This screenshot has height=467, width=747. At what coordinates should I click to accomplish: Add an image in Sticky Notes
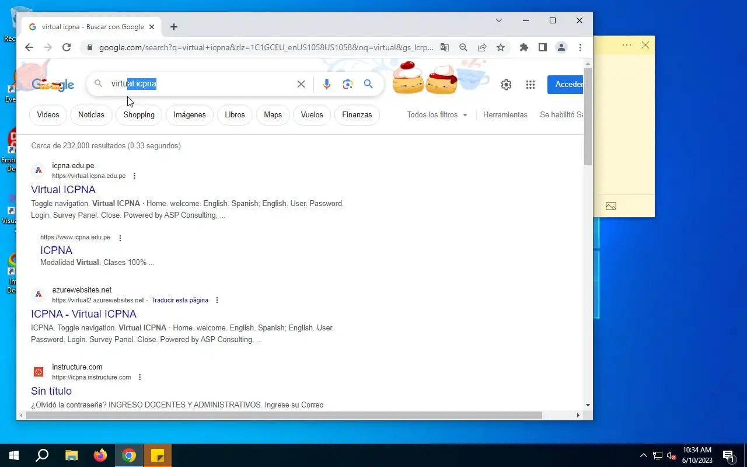611,206
